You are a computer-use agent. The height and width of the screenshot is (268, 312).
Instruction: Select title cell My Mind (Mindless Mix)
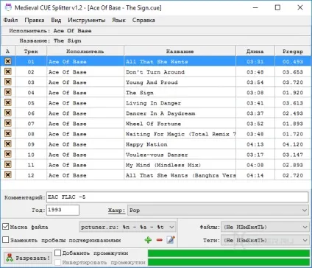coord(180,165)
